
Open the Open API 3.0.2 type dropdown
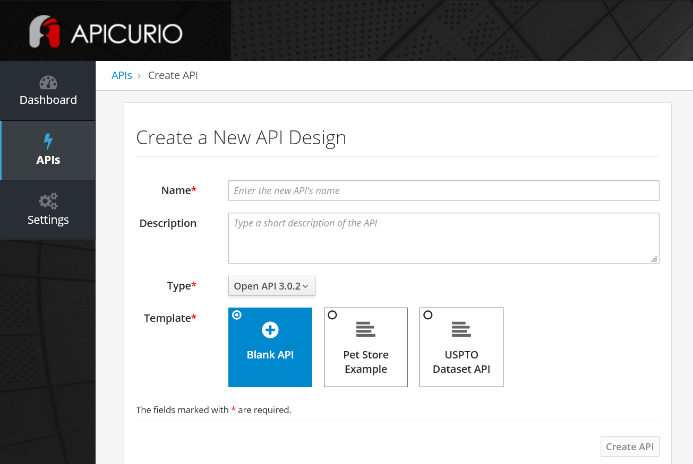271,286
